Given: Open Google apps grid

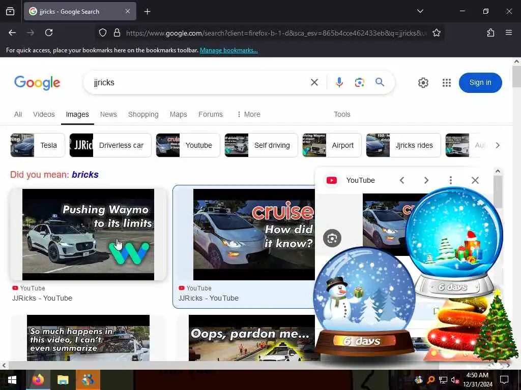Looking at the screenshot, I should 447,83.
